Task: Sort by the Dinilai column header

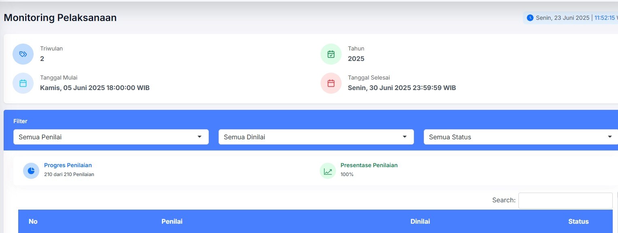Action: coord(420,221)
